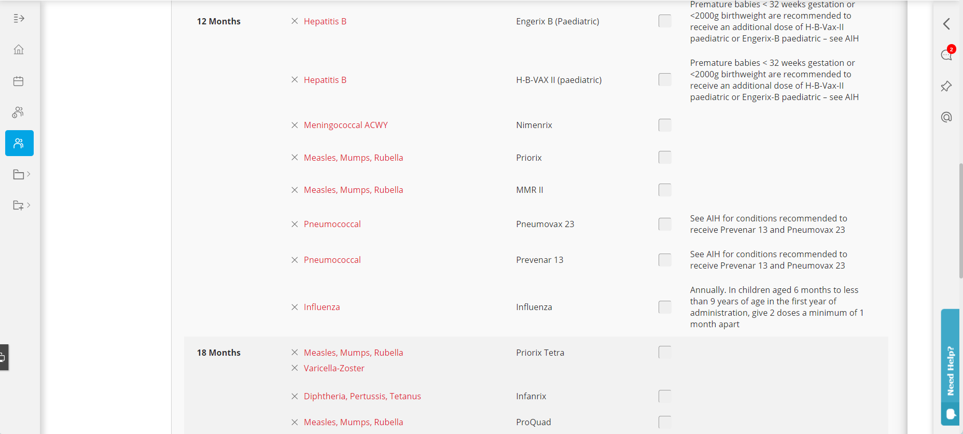Open the Influenza vaccine link
This screenshot has height=434, width=963.
(x=322, y=307)
